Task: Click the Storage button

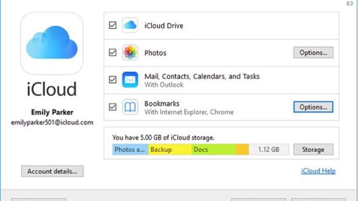Action: 313,150
